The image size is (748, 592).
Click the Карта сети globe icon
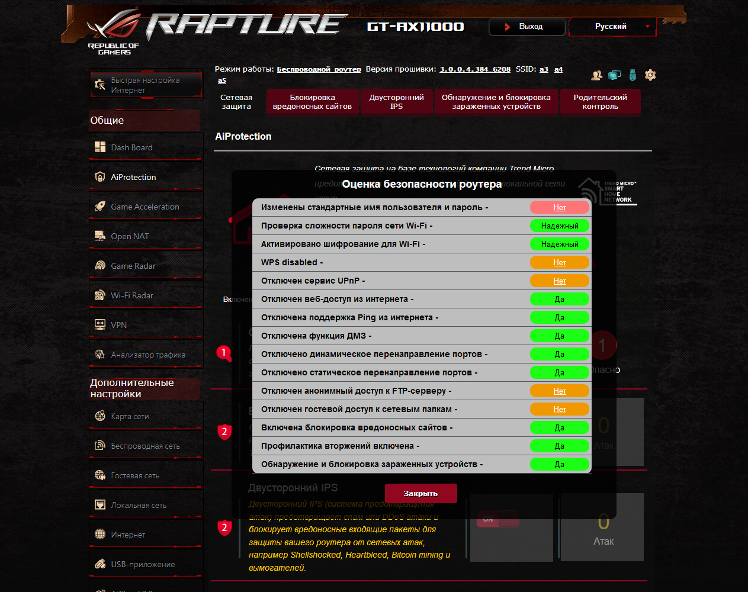click(x=100, y=416)
